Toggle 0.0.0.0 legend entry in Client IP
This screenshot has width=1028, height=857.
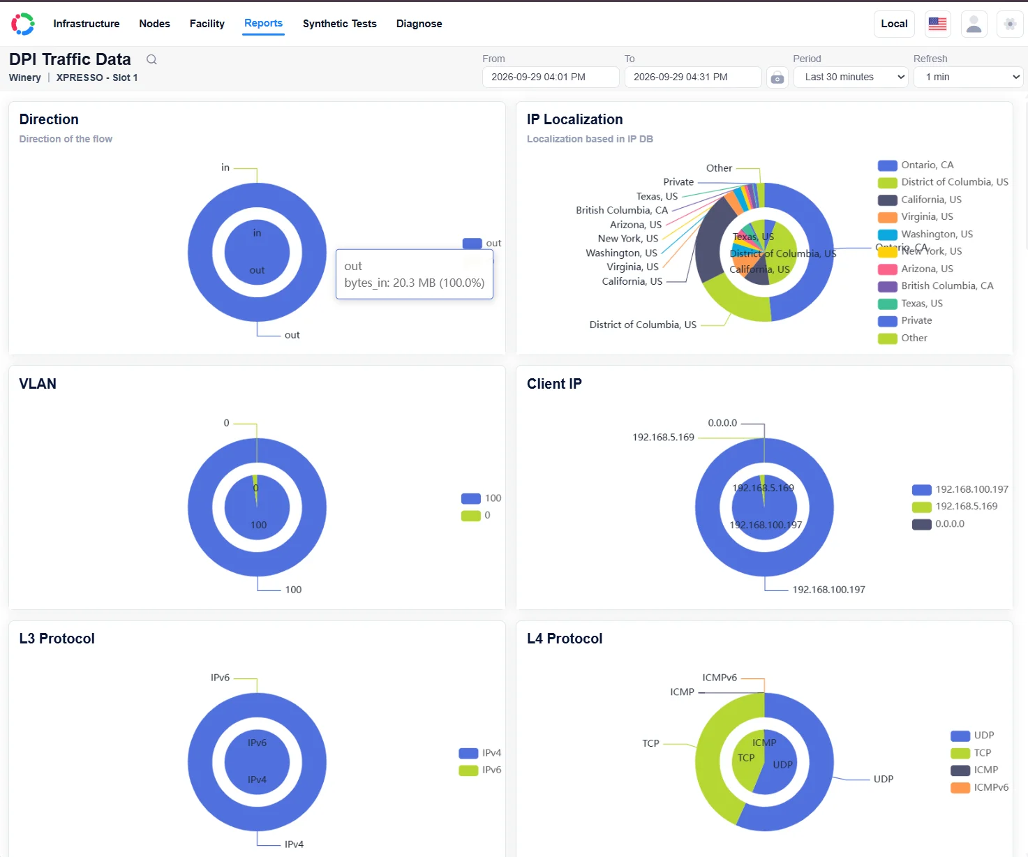(939, 524)
